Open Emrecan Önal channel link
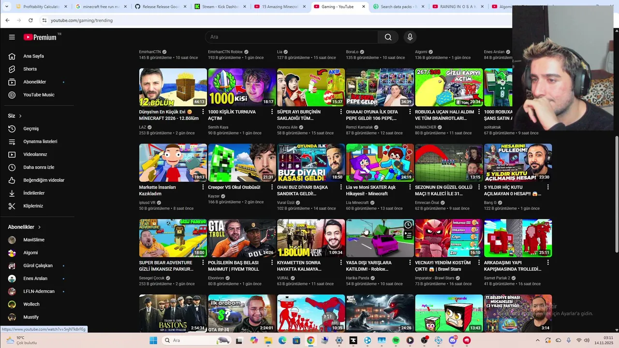Viewport: 619px width, 348px height. point(427,203)
